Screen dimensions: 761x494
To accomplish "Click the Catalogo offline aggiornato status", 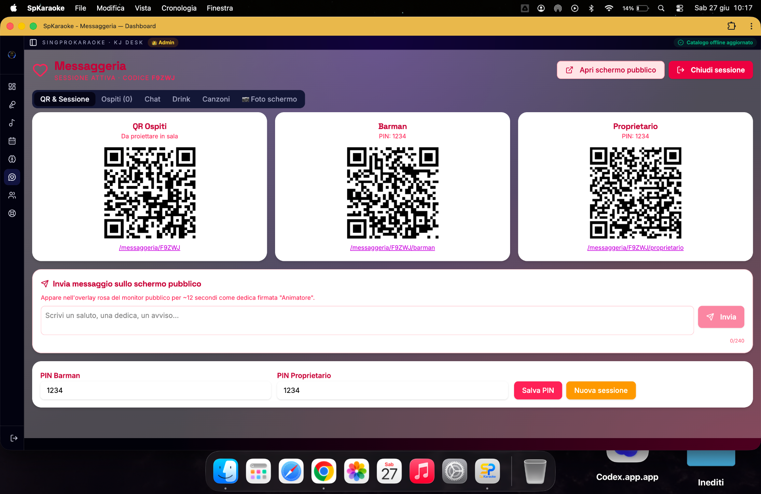I will [715, 42].
